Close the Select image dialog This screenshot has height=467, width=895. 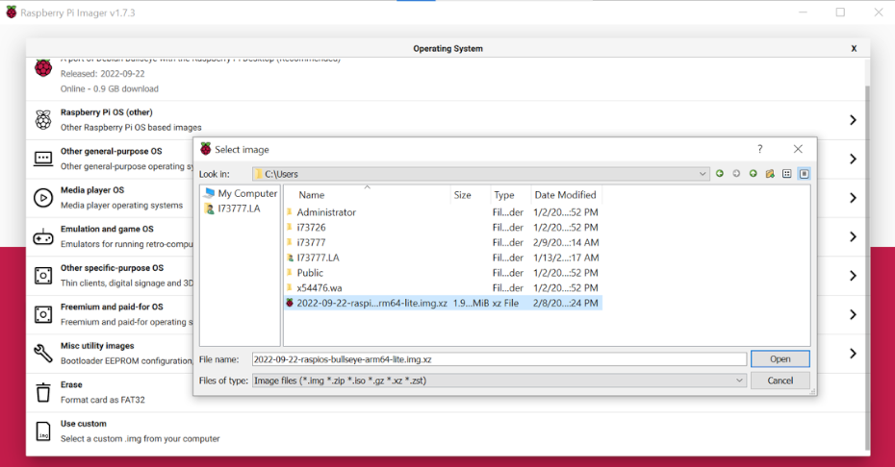[x=798, y=149]
